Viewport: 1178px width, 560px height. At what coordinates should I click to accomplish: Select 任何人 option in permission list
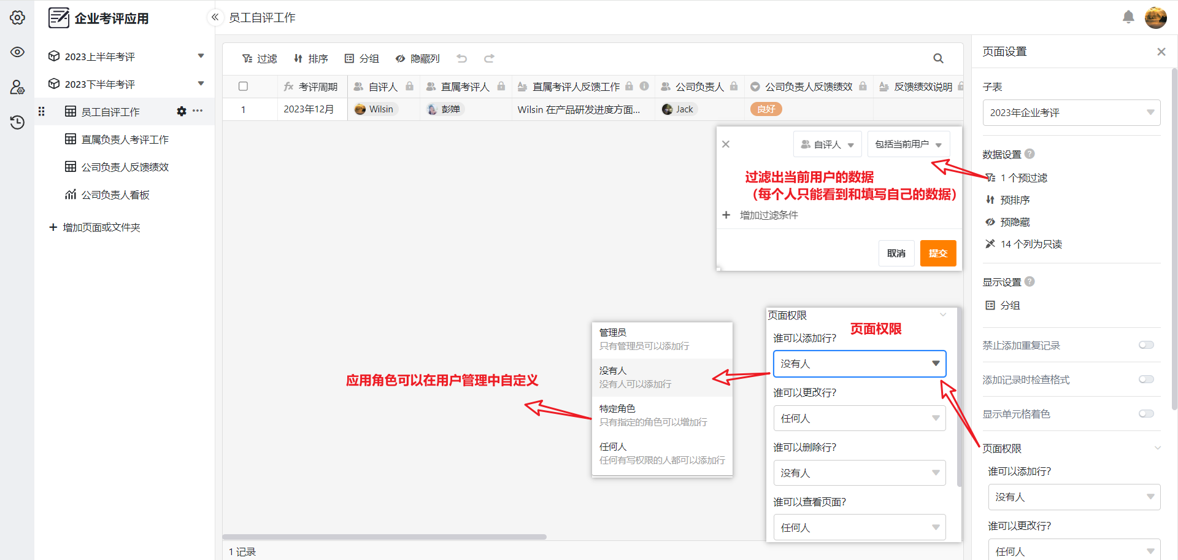coord(662,454)
